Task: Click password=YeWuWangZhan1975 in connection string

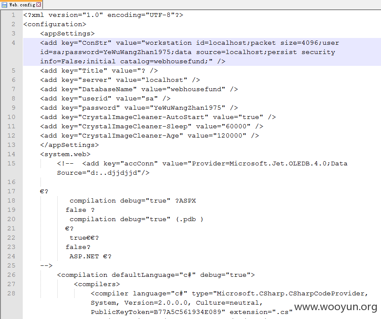Action: click(x=119, y=52)
